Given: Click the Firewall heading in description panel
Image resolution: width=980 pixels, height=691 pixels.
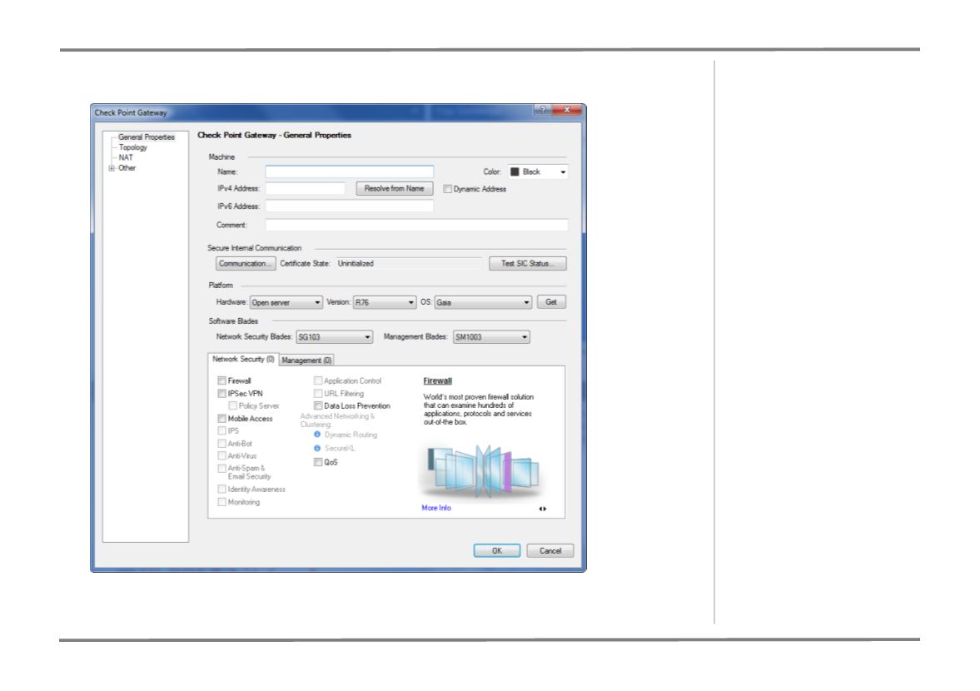Looking at the screenshot, I should (437, 381).
